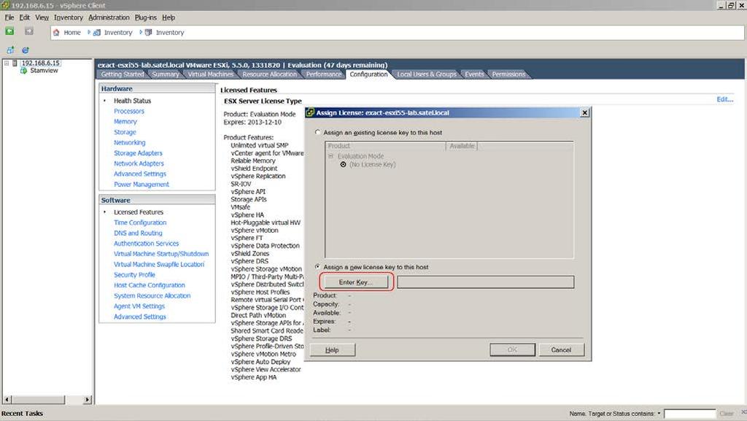Open the Authentication Services link
747x421 pixels.
coord(146,244)
